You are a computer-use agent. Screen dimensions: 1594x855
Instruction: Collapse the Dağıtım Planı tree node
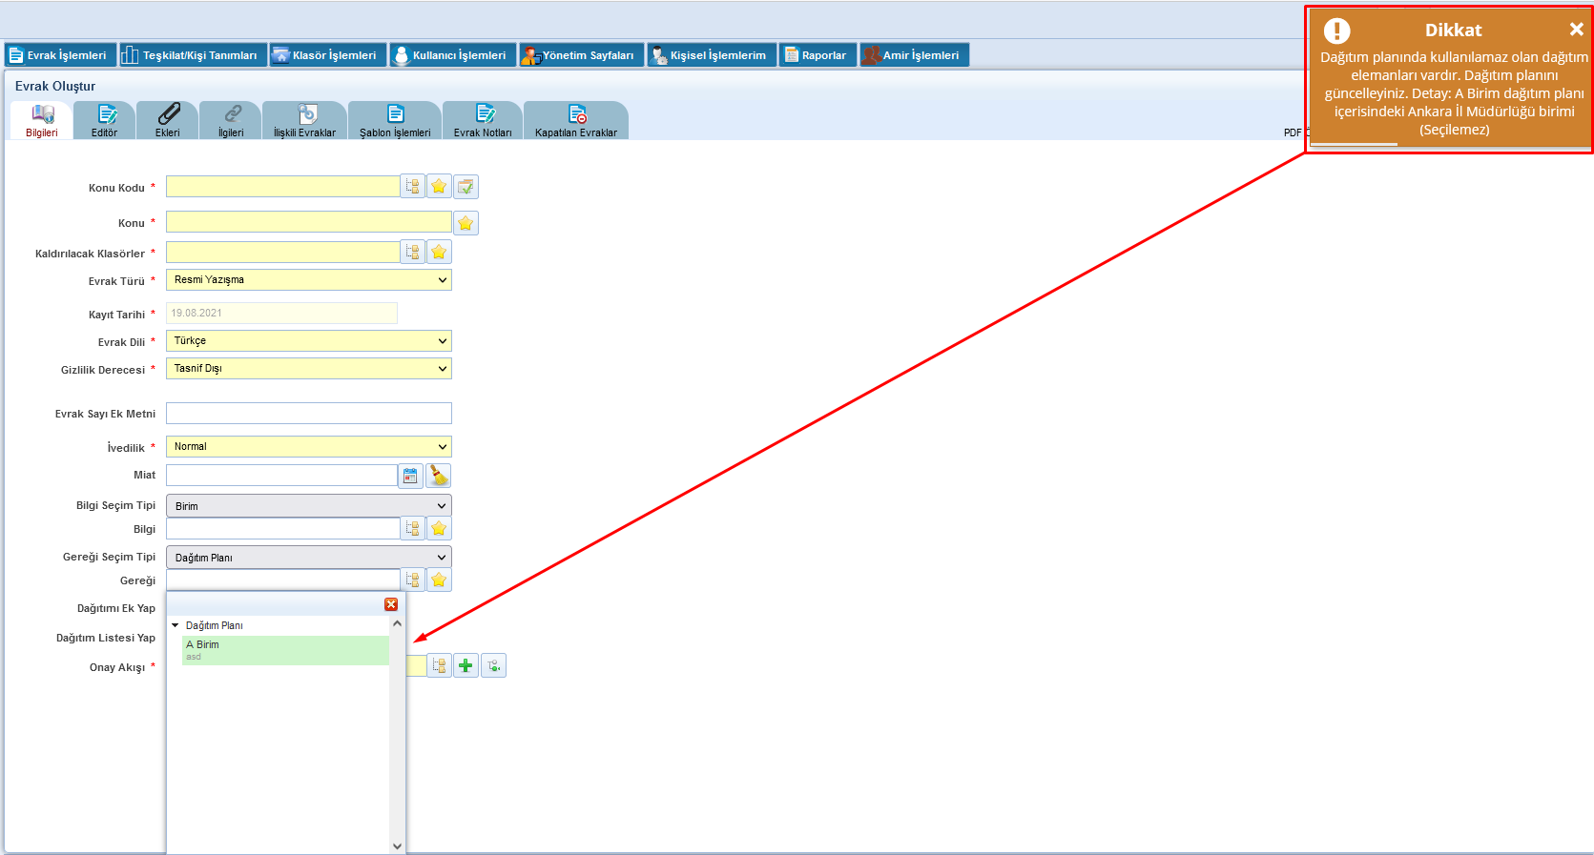(x=176, y=625)
